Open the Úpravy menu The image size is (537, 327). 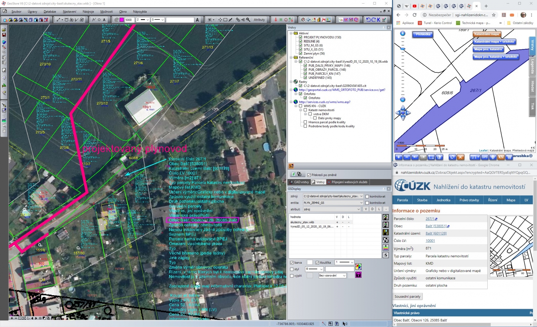pyautogui.click(x=33, y=11)
